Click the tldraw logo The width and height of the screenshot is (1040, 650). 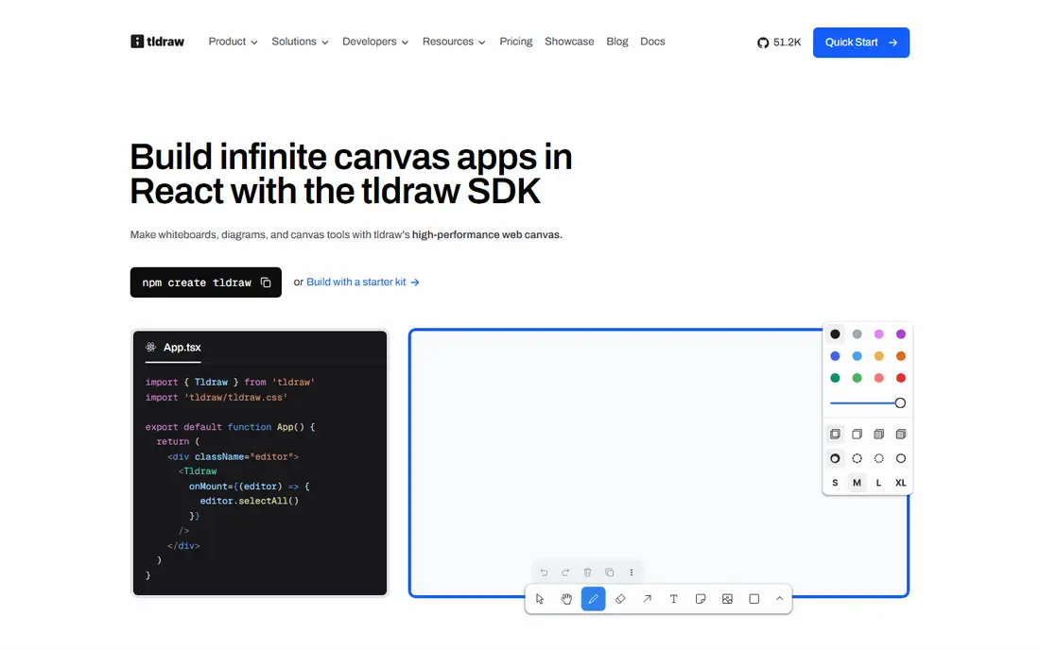pos(157,42)
